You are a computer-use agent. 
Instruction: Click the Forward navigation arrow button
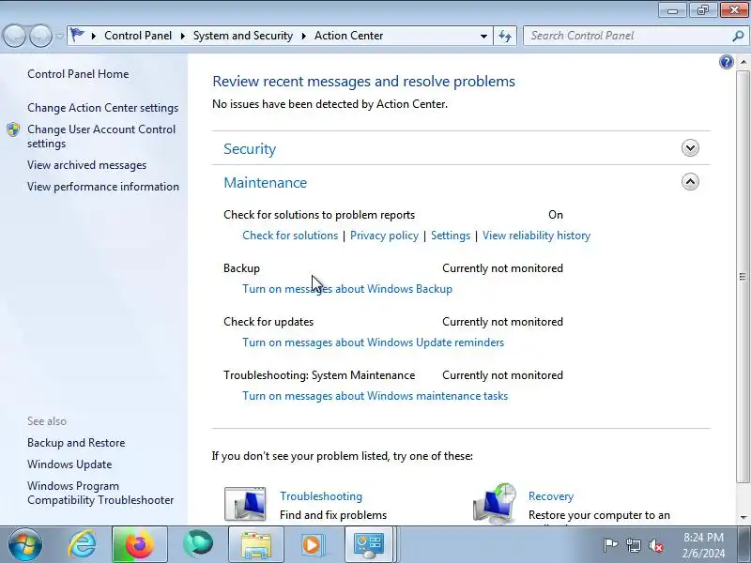point(40,36)
